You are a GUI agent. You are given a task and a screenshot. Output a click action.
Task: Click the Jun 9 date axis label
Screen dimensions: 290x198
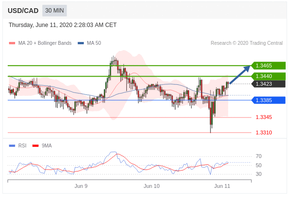[81, 186]
